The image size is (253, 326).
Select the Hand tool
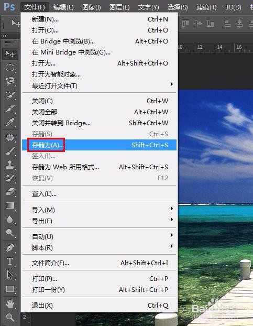pyautogui.click(x=10, y=304)
